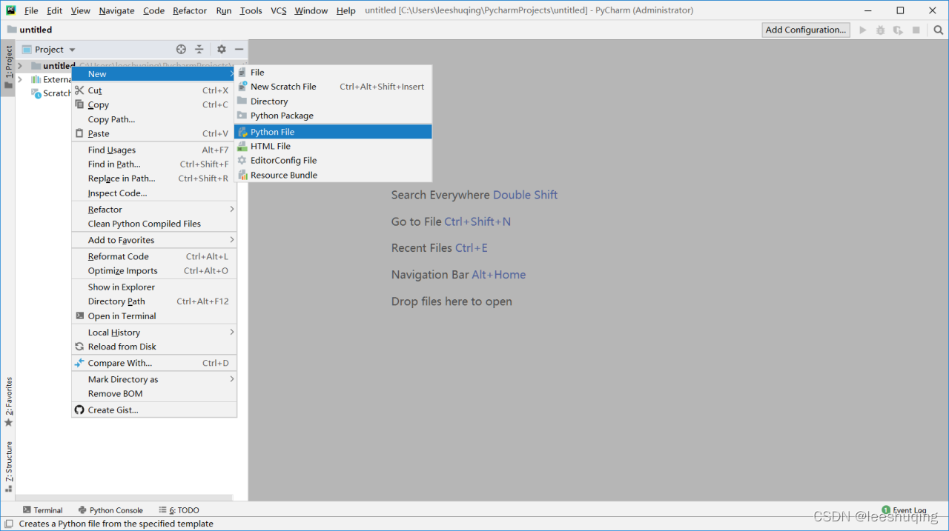The height and width of the screenshot is (531, 949).
Task: Choose Directory Path entry
Action: click(x=154, y=301)
